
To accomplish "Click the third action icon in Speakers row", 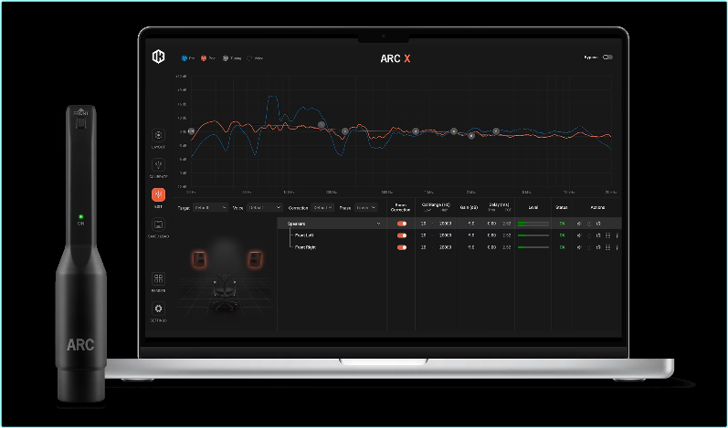I will coord(598,224).
